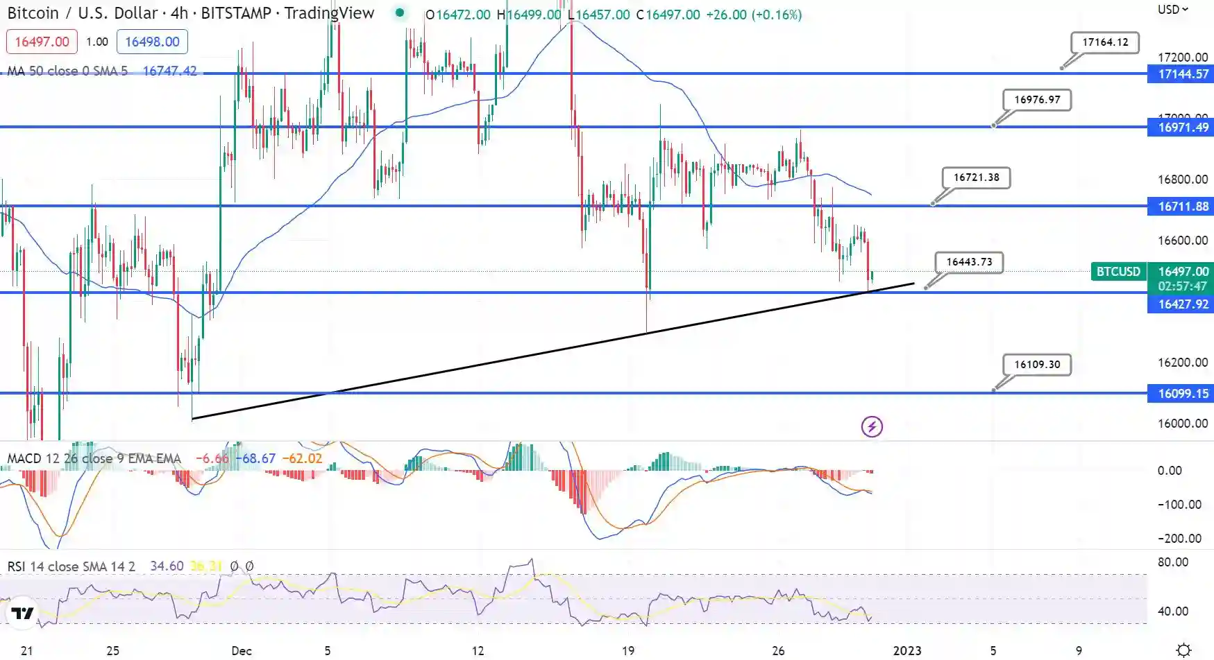The width and height of the screenshot is (1214, 660).
Task: Select the MA 50 close indicator legend
Action: tap(67, 71)
